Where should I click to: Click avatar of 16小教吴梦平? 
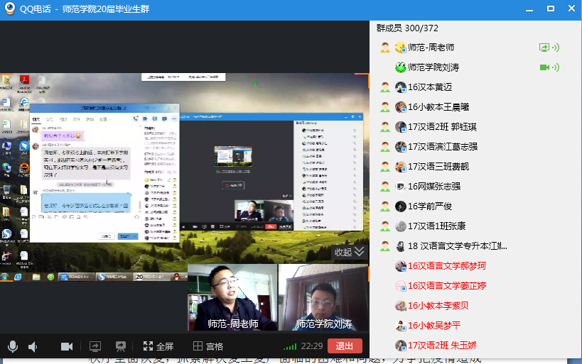pyautogui.click(x=401, y=326)
